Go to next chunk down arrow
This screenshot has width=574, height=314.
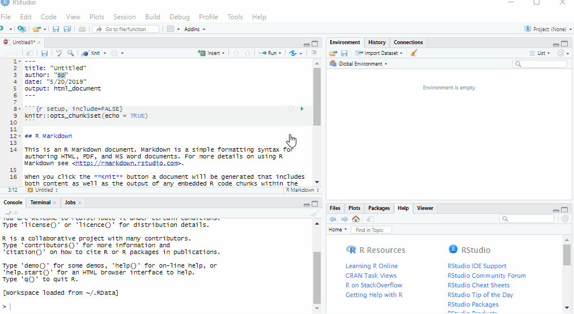point(248,53)
